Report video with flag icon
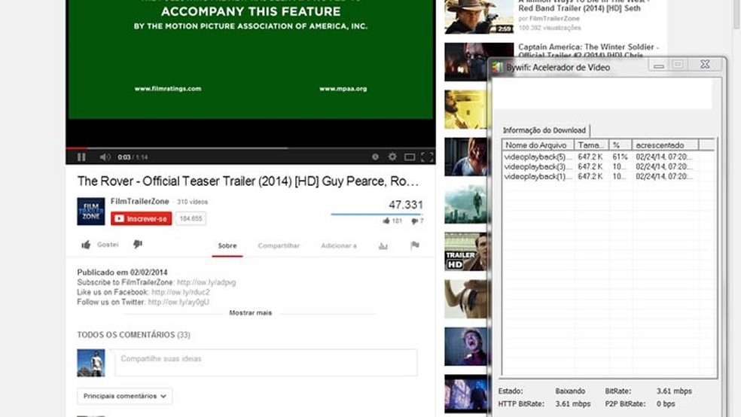This screenshot has height=417, width=741. point(414,245)
